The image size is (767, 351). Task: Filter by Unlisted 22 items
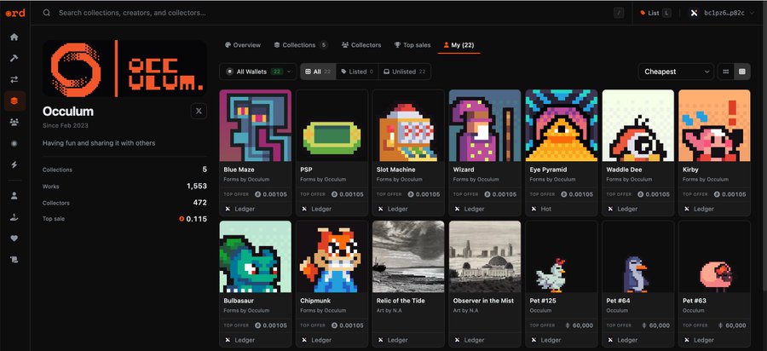tap(405, 72)
